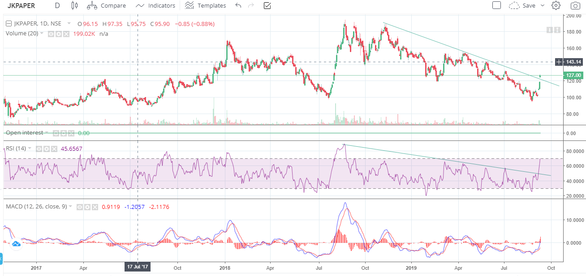Viewport: 586px width, 276px height.
Task: Collapse the JKPAPER legend with minus box
Action: click(9, 24)
